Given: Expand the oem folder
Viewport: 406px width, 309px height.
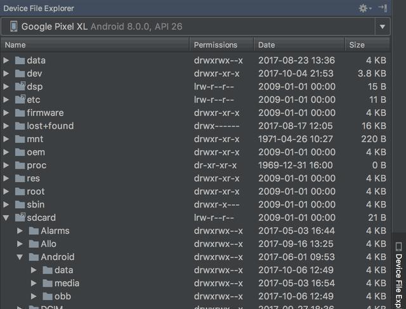Looking at the screenshot, I should [6, 152].
